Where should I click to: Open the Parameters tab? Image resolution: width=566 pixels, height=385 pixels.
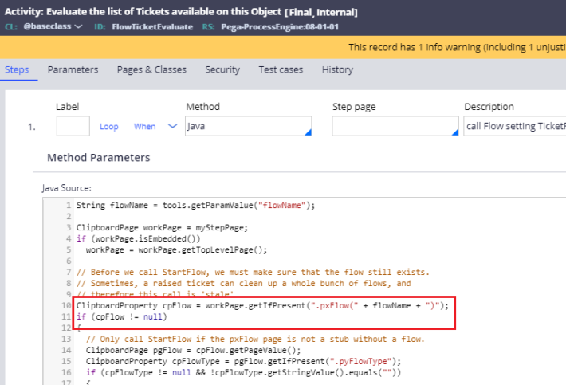click(73, 69)
